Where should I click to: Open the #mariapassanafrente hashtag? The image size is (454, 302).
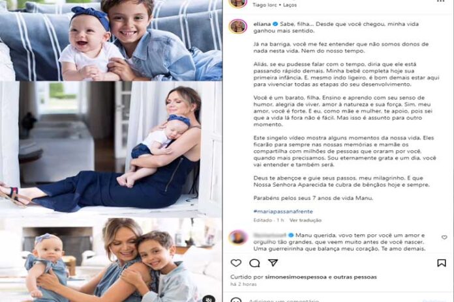point(283,212)
